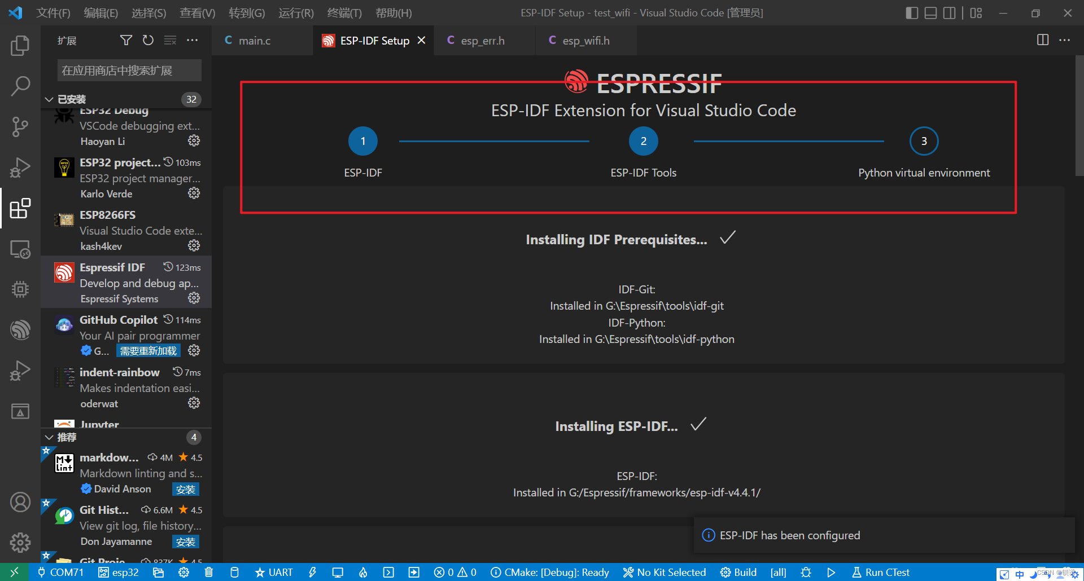Open 文件(F) menu
The height and width of the screenshot is (581, 1084).
point(53,12)
